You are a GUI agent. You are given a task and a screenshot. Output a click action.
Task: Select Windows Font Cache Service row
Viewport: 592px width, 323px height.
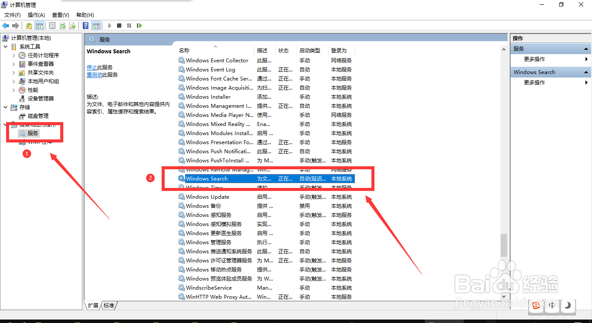click(266, 78)
